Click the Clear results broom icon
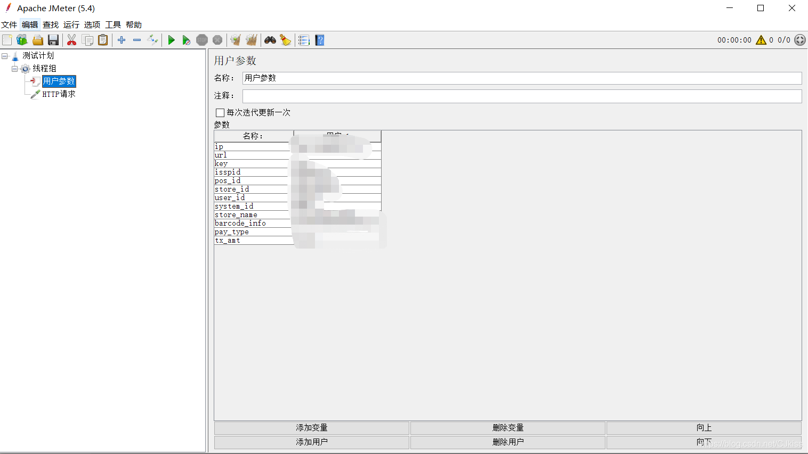The height and width of the screenshot is (454, 808). coord(236,40)
